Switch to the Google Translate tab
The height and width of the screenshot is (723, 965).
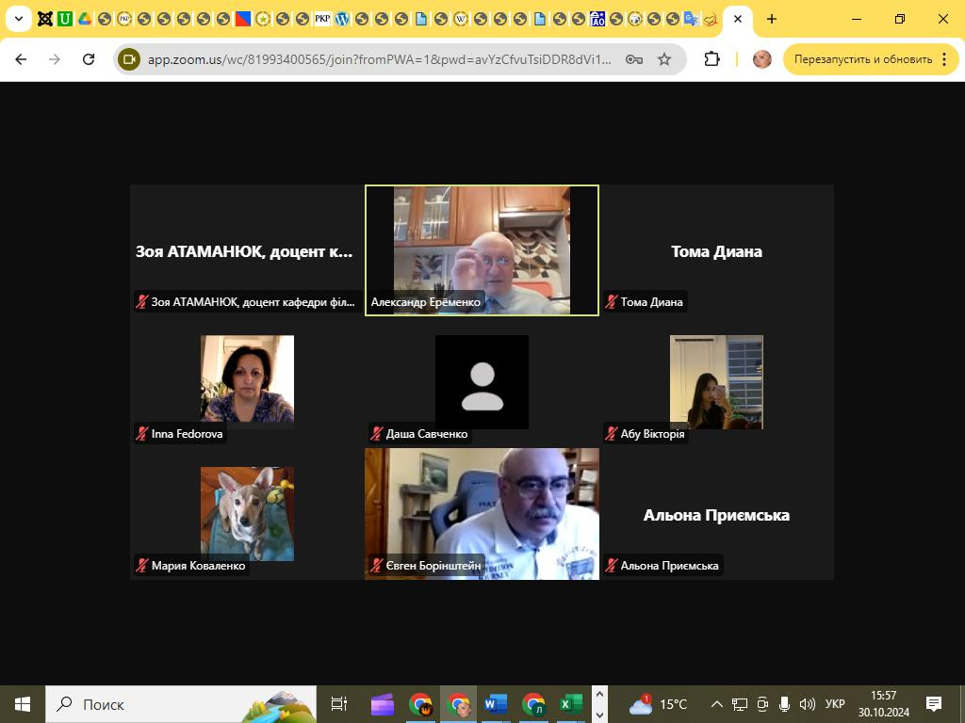click(x=691, y=19)
